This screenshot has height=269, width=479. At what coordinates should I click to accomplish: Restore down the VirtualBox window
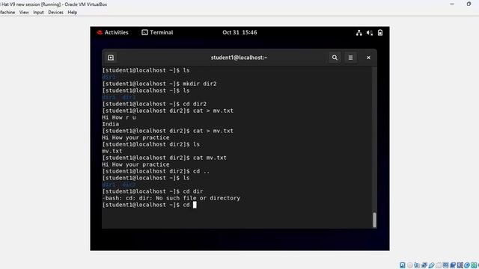tap(469, 4)
